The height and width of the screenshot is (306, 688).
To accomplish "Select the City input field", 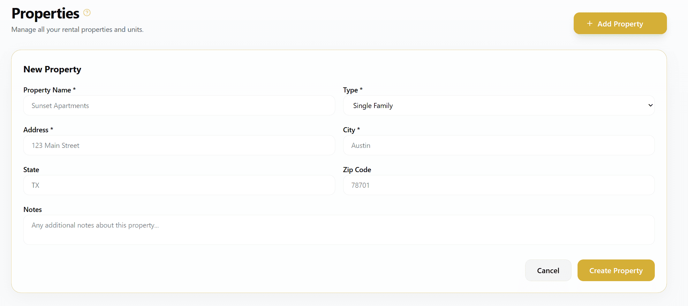I will (x=498, y=145).
